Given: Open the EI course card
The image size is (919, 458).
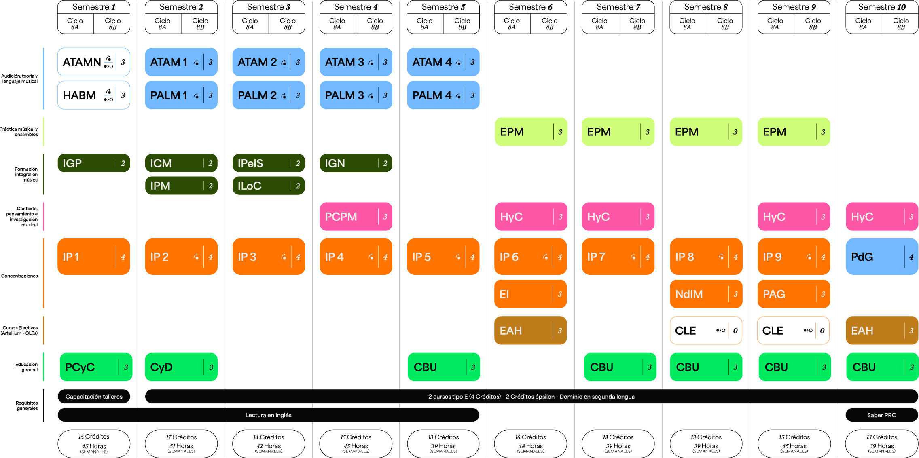Looking at the screenshot, I should (530, 294).
